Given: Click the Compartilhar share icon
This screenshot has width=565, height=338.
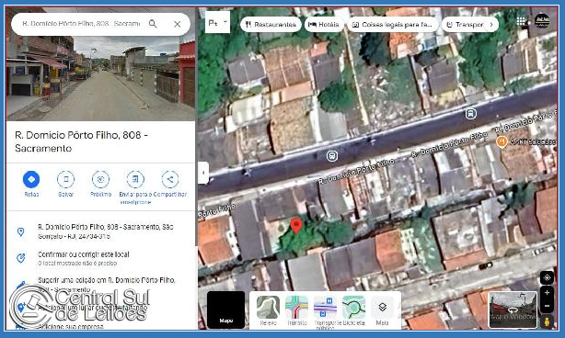Looking at the screenshot, I should click(170, 179).
